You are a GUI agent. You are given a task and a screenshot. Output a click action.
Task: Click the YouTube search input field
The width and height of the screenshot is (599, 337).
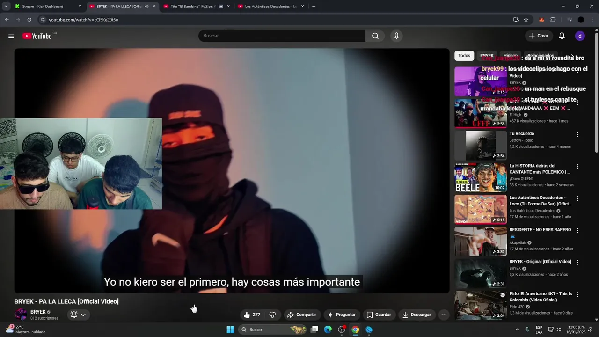point(282,36)
